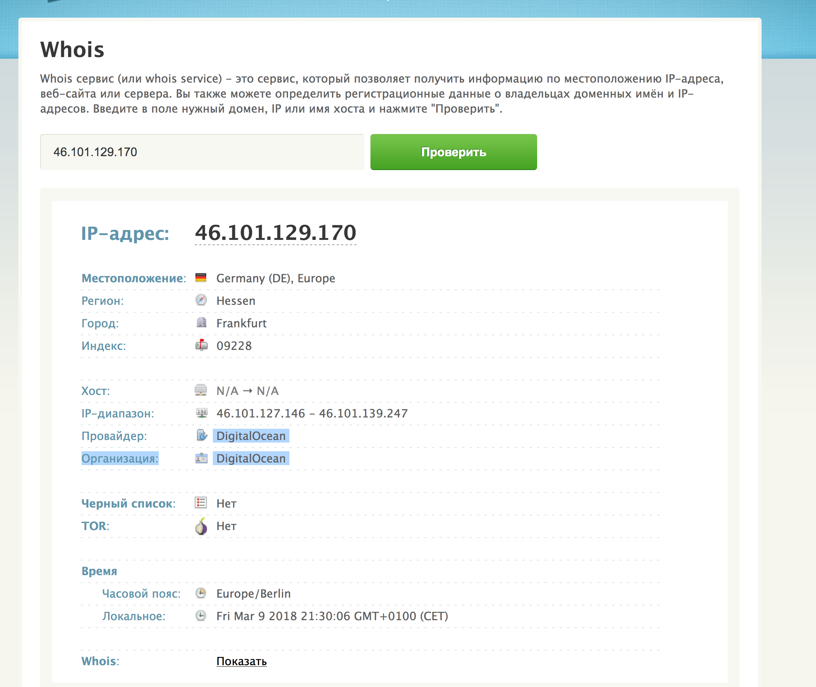Click the TOR label text

(94, 526)
